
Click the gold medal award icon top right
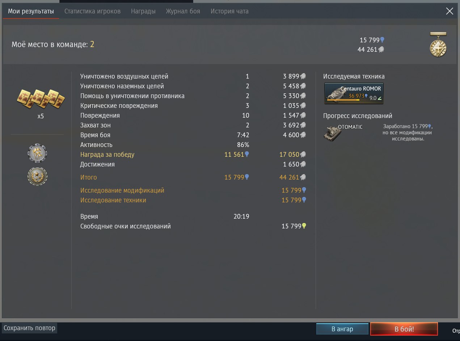(438, 44)
